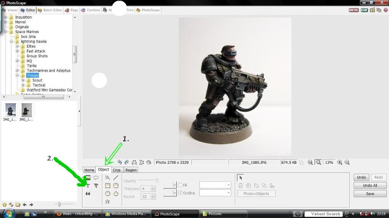Viewport: 389px width, 218px height.
Task: Open the Combine tab
Action: click(91, 10)
